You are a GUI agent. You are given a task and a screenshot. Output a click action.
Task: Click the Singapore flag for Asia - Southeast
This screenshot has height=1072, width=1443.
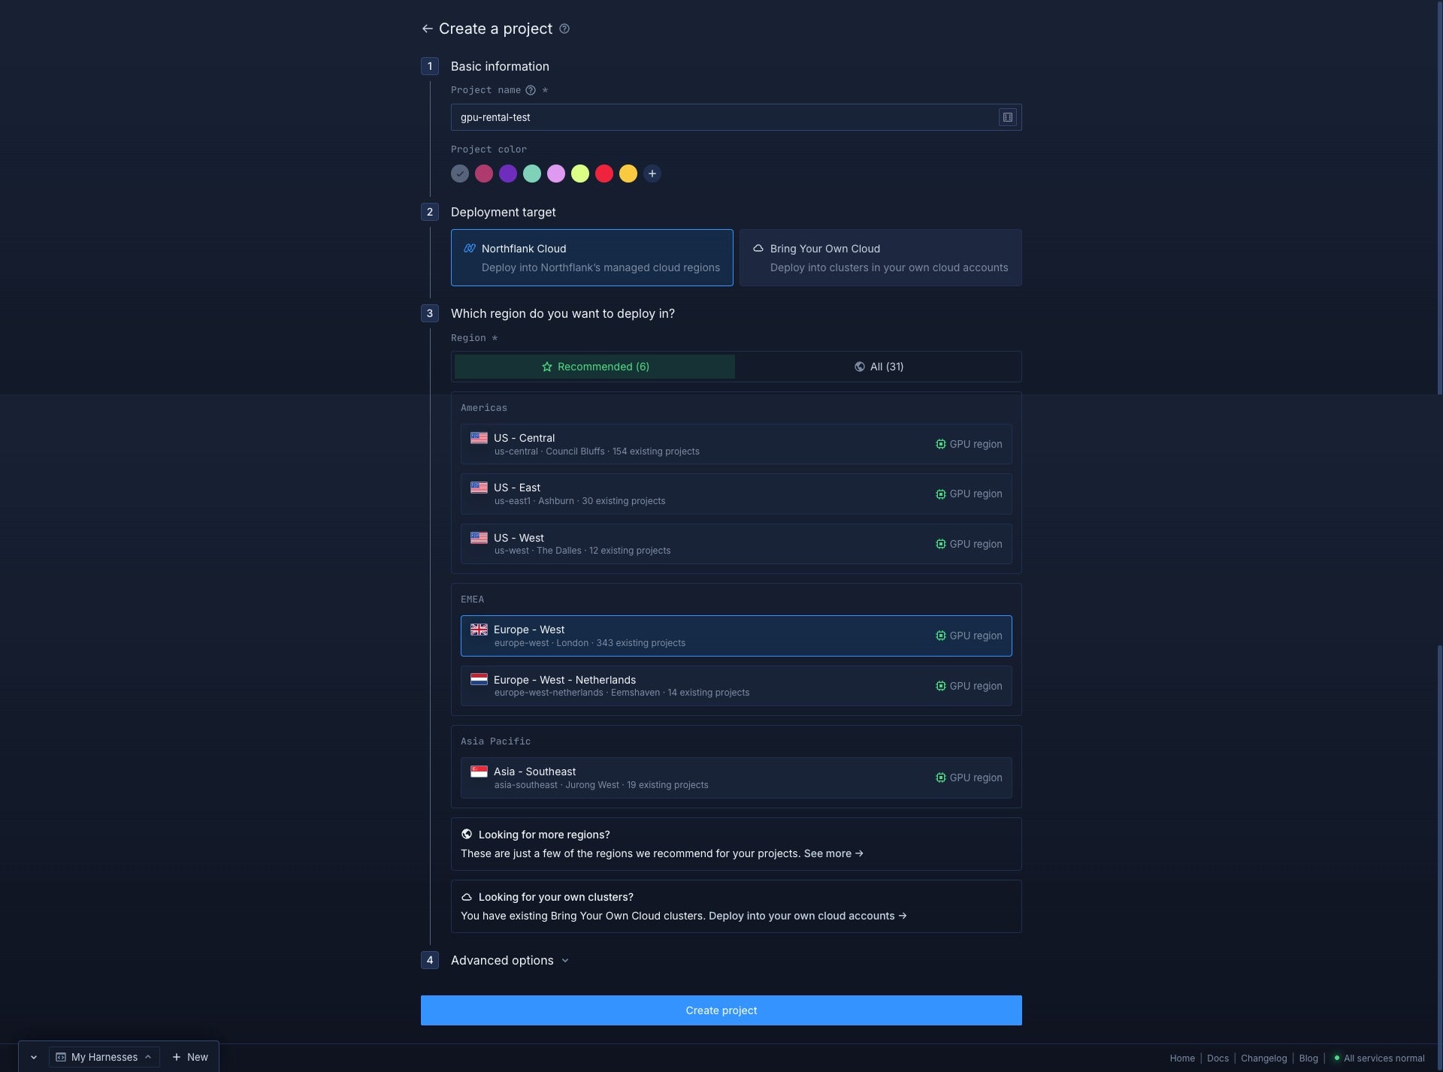479,771
